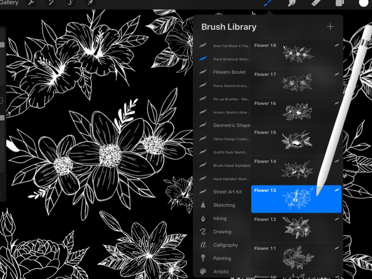Create a new brush with plus button
Viewport: 372px width, 279px height.
(330, 27)
